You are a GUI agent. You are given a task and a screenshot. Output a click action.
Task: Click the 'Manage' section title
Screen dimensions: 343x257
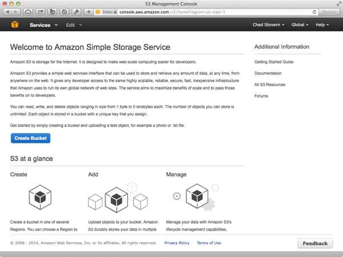point(176,174)
